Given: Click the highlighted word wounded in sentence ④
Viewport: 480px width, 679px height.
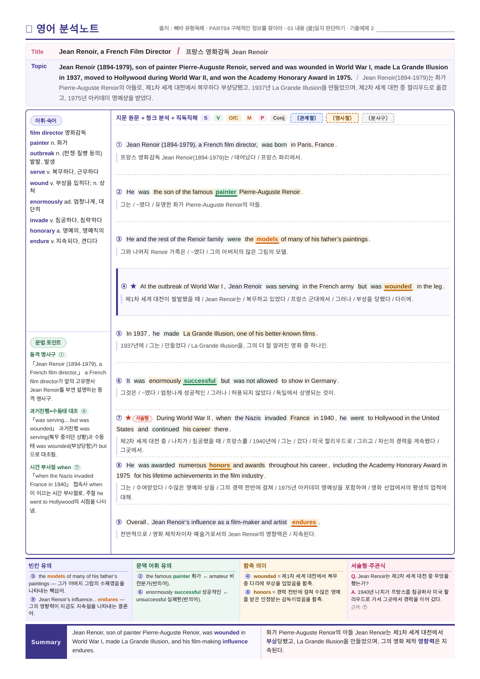Looking at the screenshot, I should [x=398, y=286].
